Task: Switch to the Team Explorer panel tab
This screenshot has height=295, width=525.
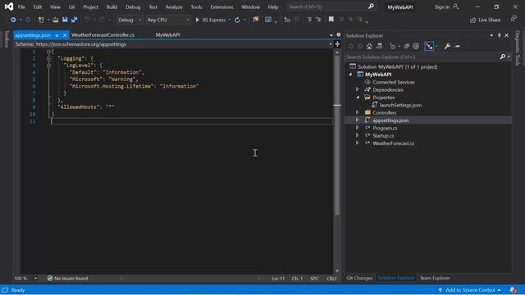Action: click(x=435, y=278)
